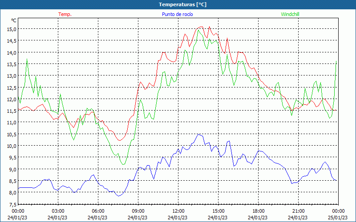Click the '°C' unit label on the axis

(14, 20)
